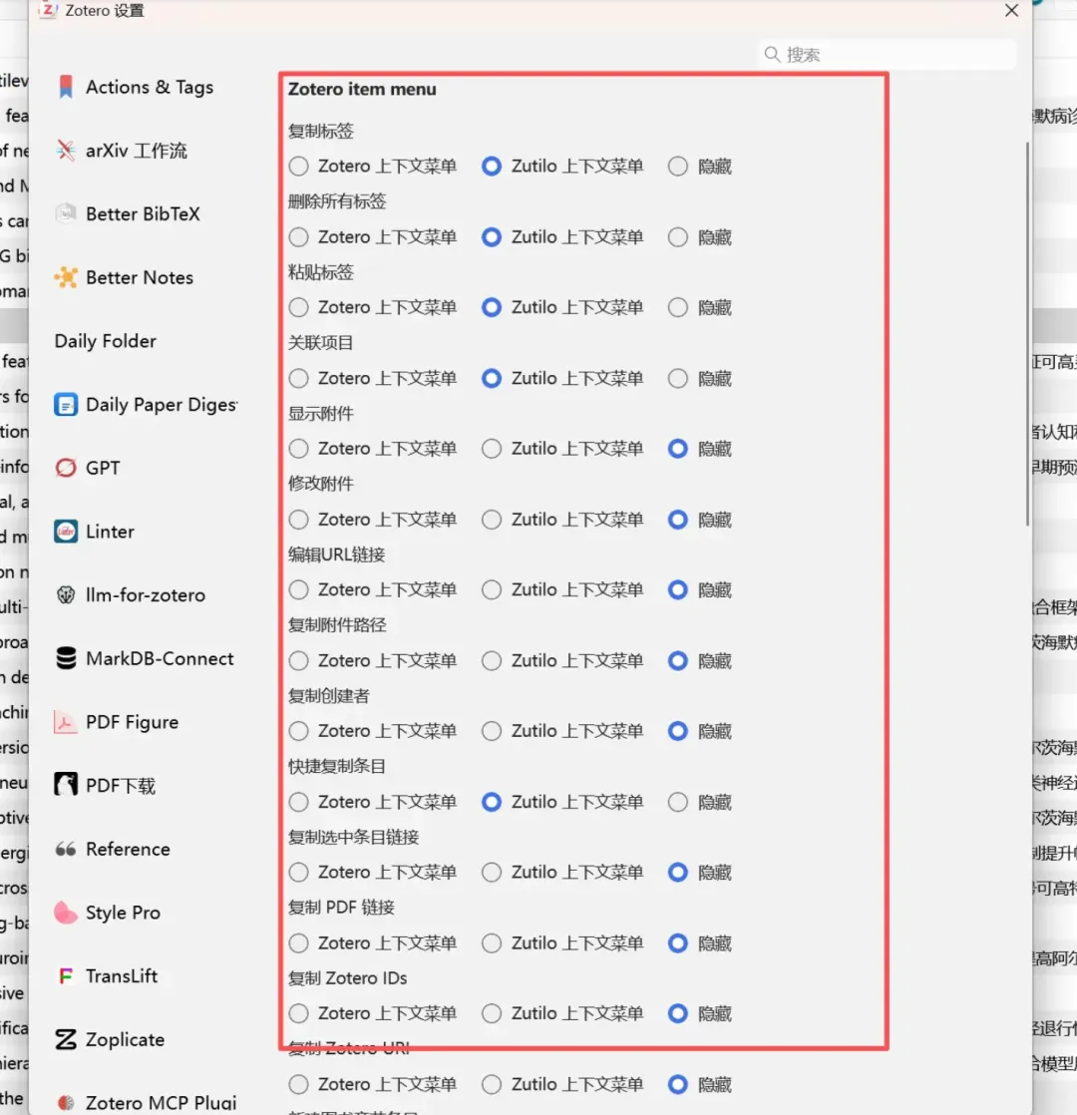The height and width of the screenshot is (1115, 1077).
Task: Click the TransLift icon
Action: (x=66, y=975)
